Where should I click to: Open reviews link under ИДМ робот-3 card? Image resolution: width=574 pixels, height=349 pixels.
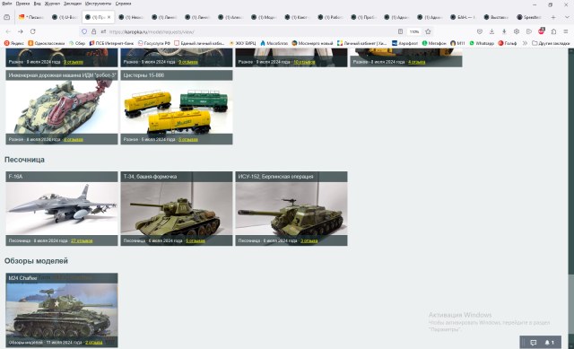[x=74, y=140]
